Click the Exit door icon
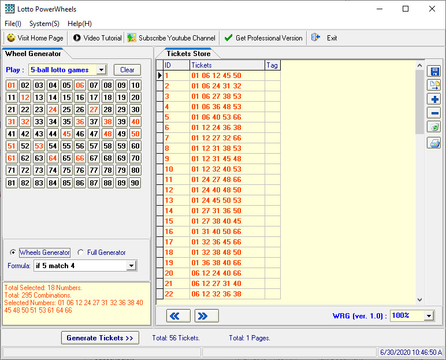 (316, 38)
